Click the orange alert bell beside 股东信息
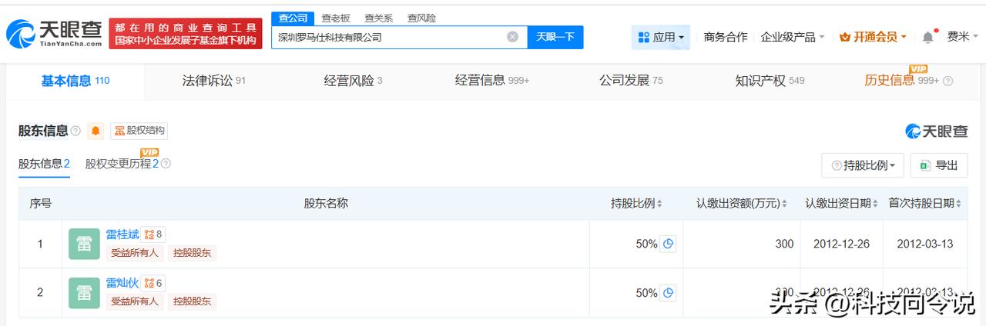 [96, 131]
